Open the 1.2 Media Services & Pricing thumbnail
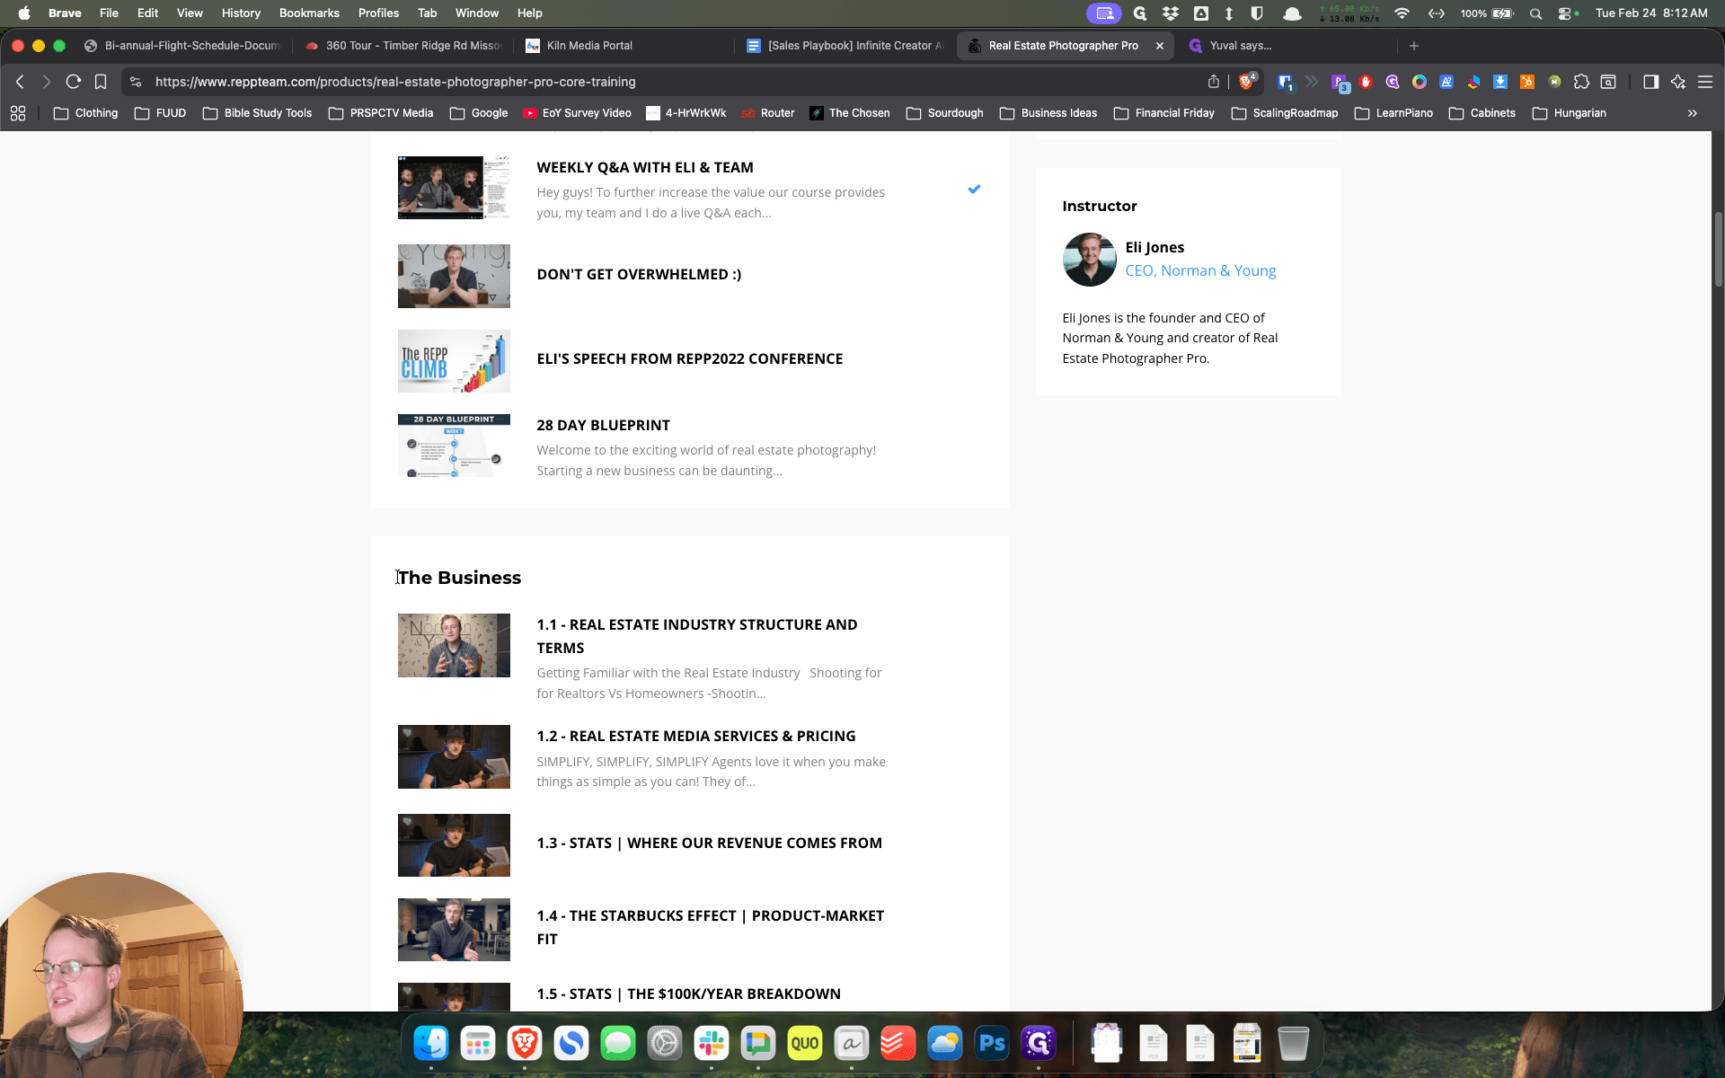The width and height of the screenshot is (1725, 1078). [454, 756]
